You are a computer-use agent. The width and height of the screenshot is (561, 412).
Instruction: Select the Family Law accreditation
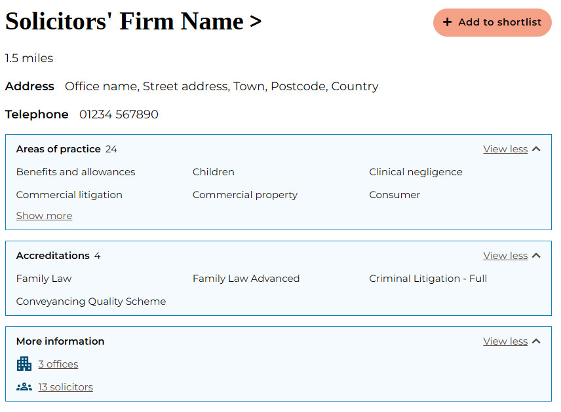point(44,278)
